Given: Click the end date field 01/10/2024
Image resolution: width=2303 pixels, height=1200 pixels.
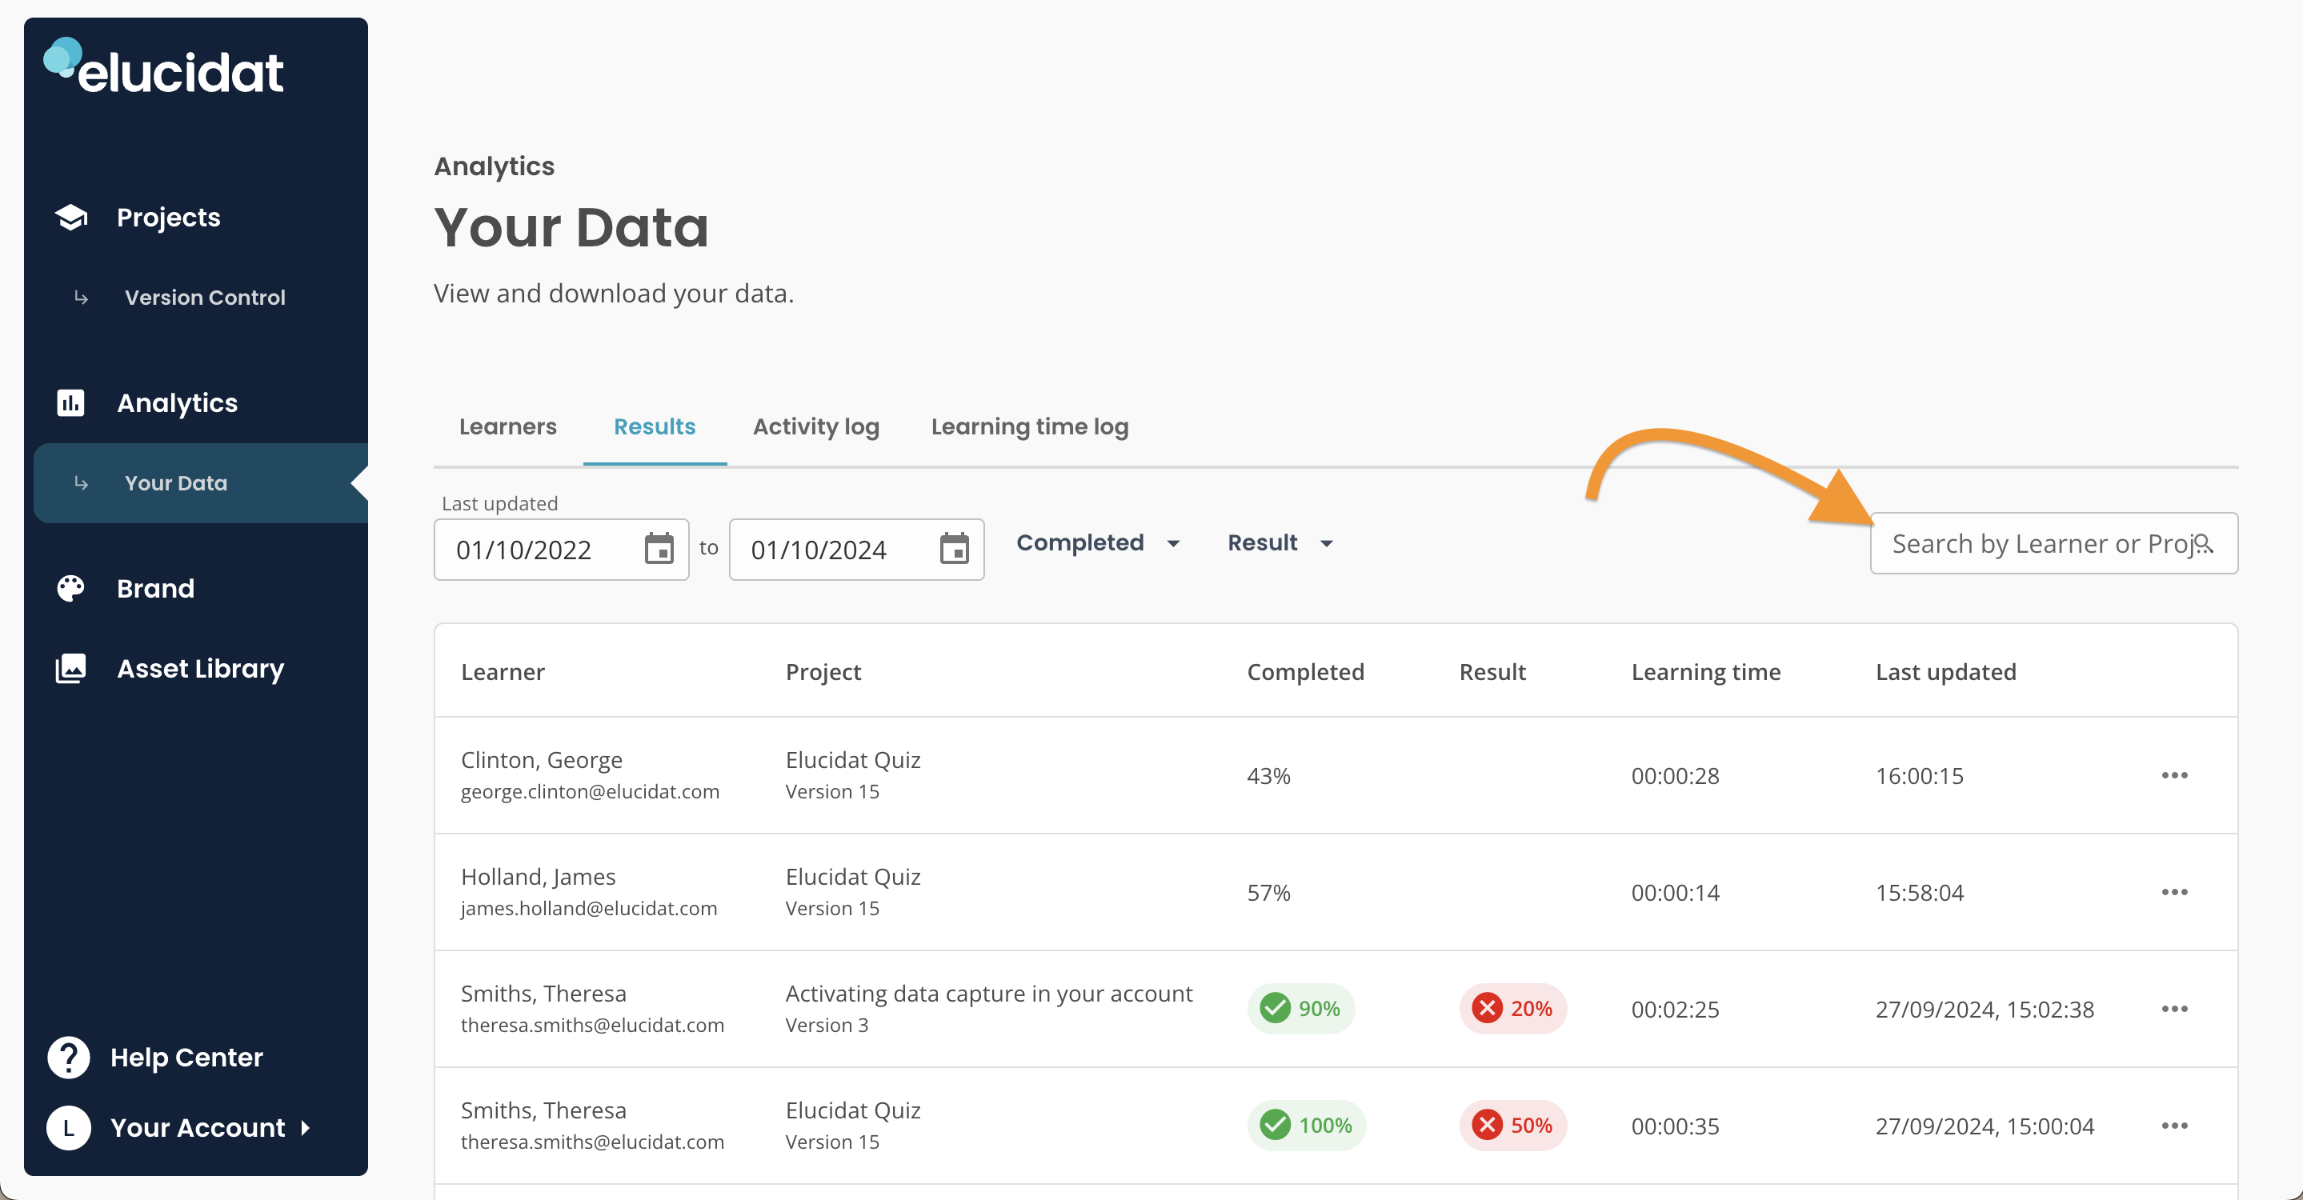Looking at the screenshot, I should pyautogui.click(x=856, y=550).
